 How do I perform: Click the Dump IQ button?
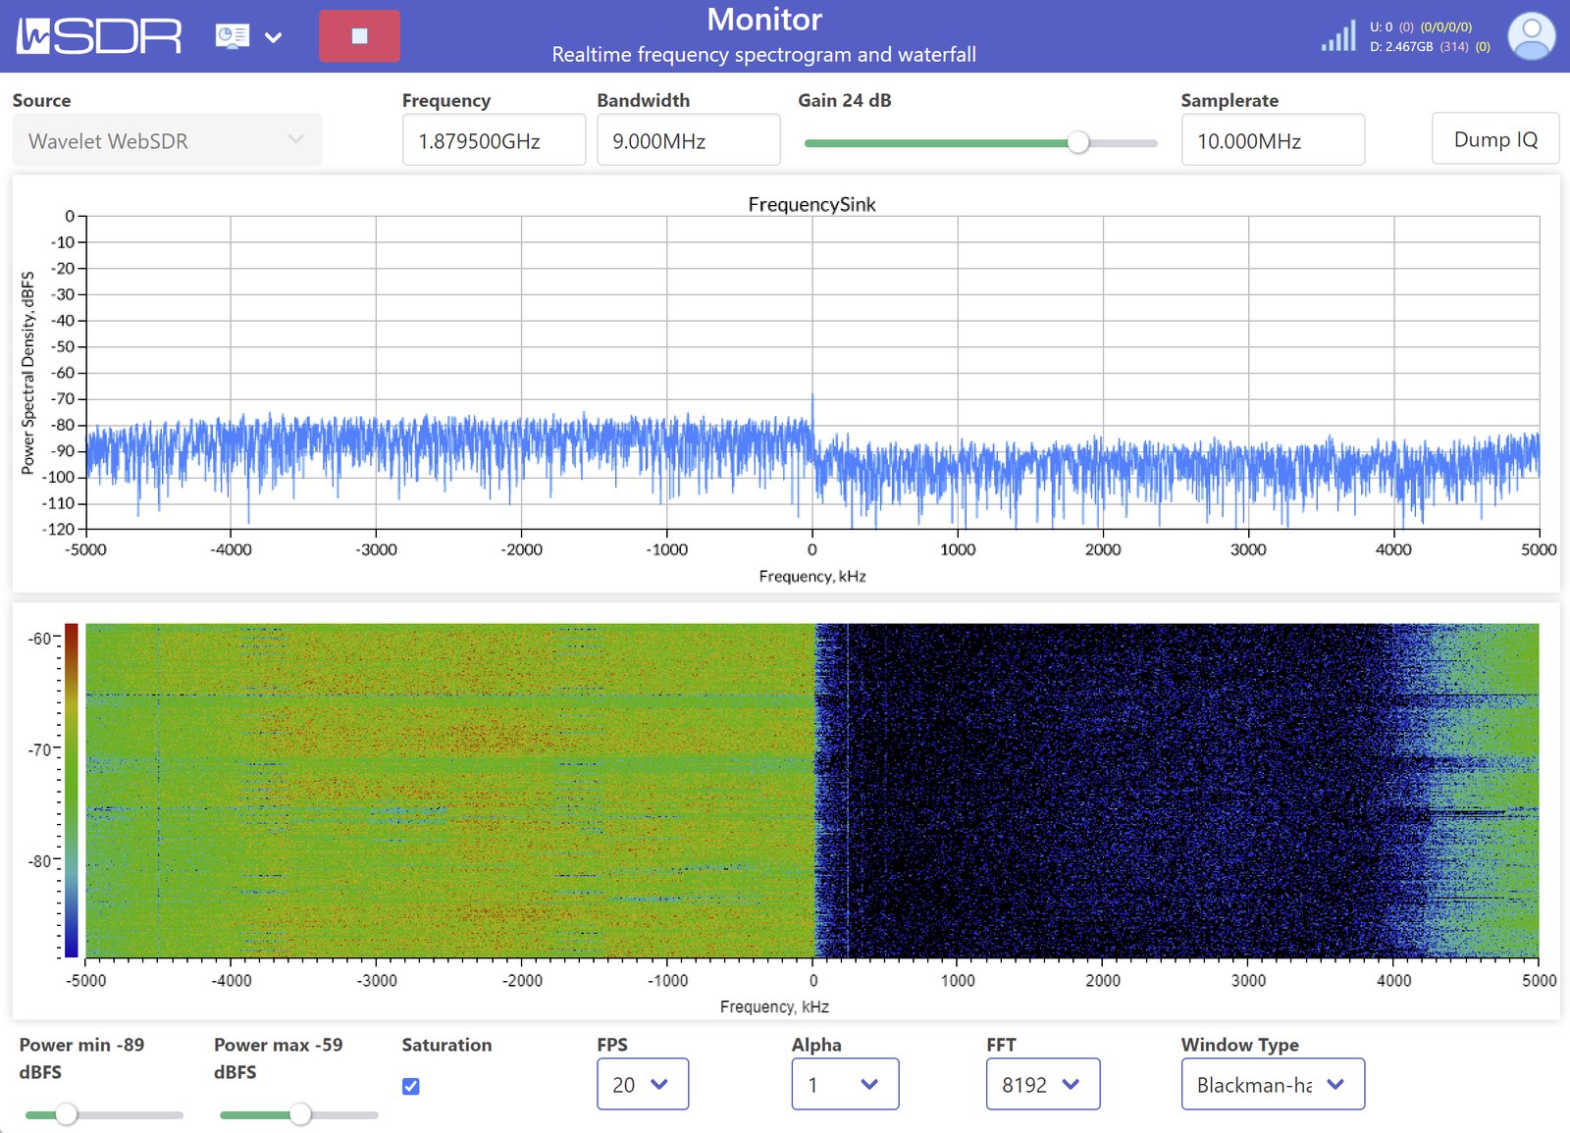click(x=1494, y=139)
